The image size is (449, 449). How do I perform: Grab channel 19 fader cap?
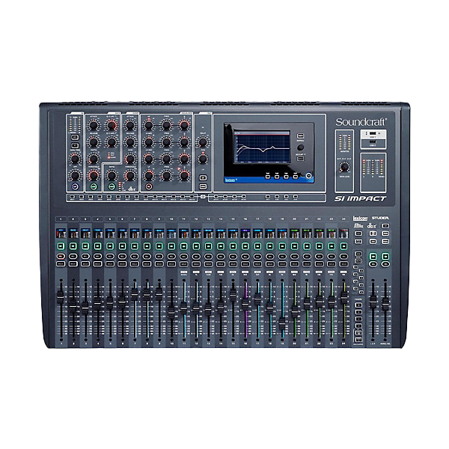click(282, 323)
